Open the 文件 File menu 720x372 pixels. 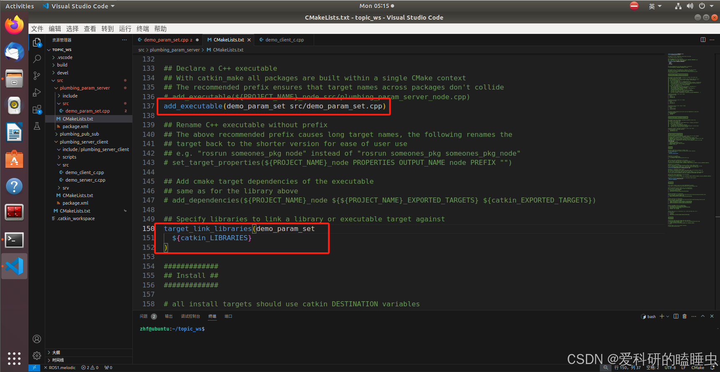37,28
